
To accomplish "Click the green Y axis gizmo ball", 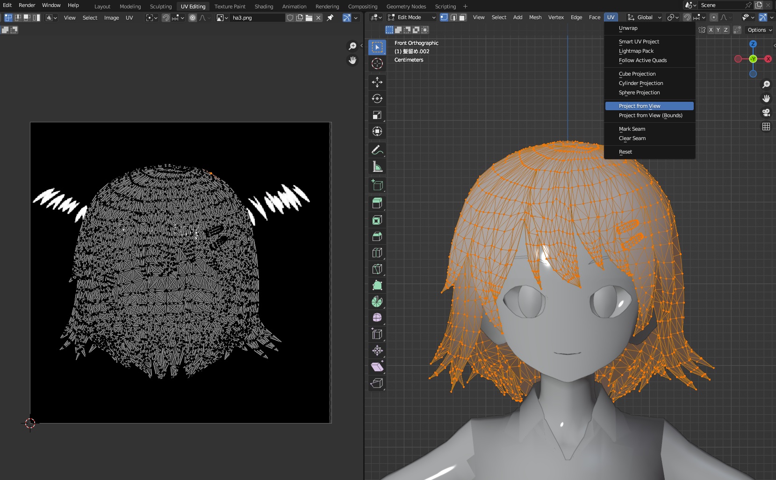I will [x=753, y=59].
